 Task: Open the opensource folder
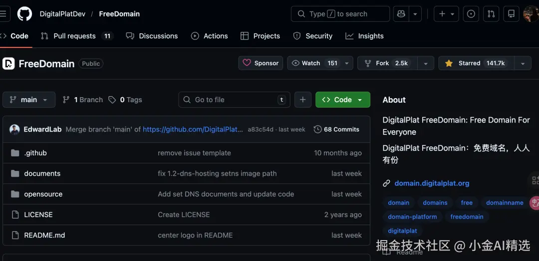(x=43, y=194)
